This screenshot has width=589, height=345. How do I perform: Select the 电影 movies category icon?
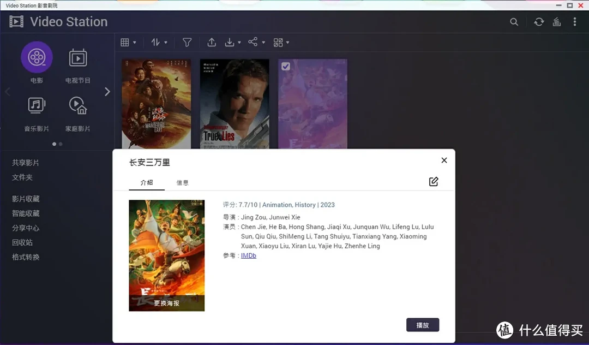[37, 57]
